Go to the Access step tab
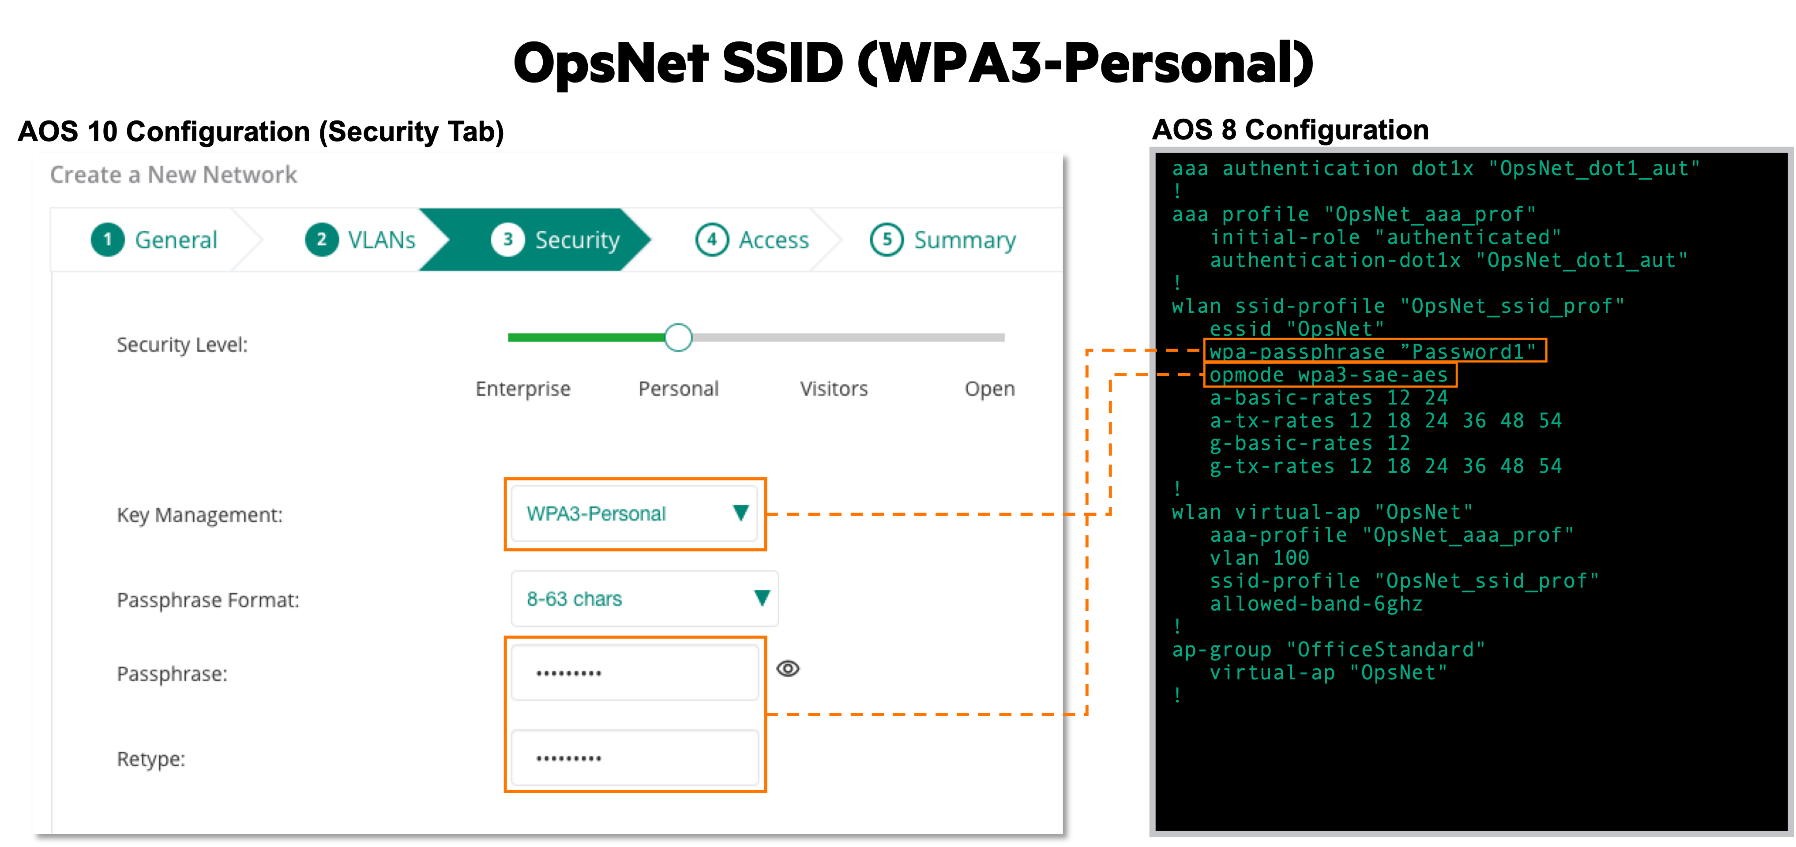Image resolution: width=1796 pixels, height=847 pixels. 752,240
